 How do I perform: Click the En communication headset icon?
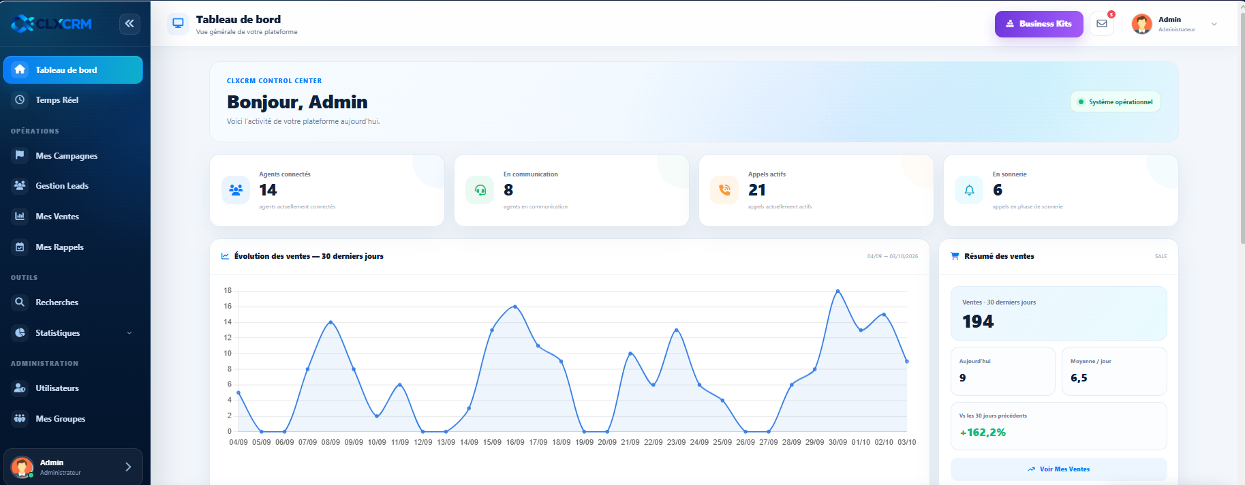[480, 190]
